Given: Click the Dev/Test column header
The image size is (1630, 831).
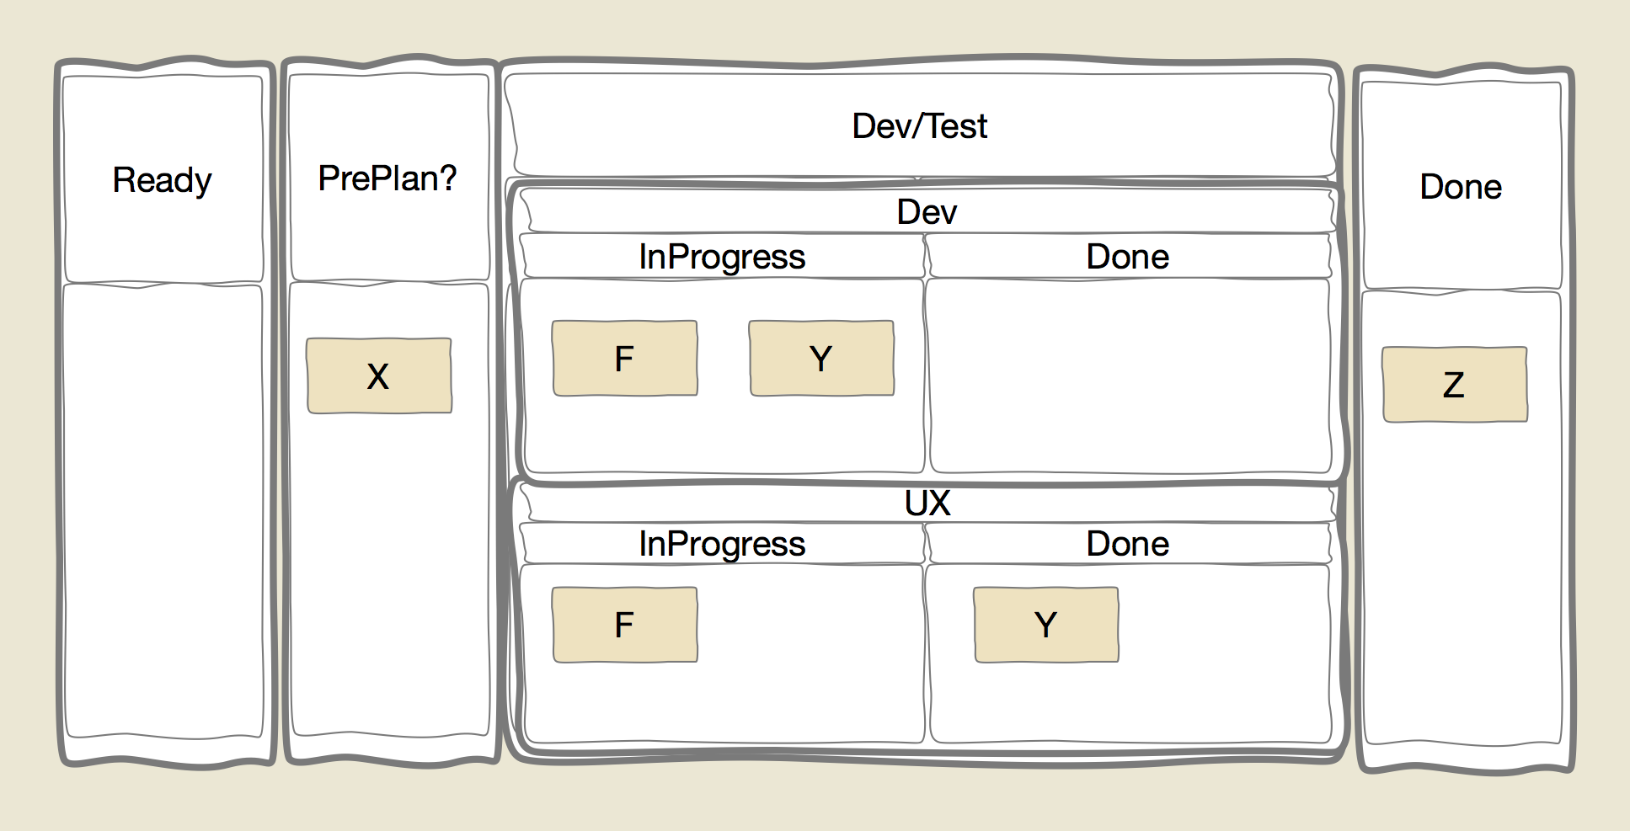Looking at the screenshot, I should (x=920, y=125).
